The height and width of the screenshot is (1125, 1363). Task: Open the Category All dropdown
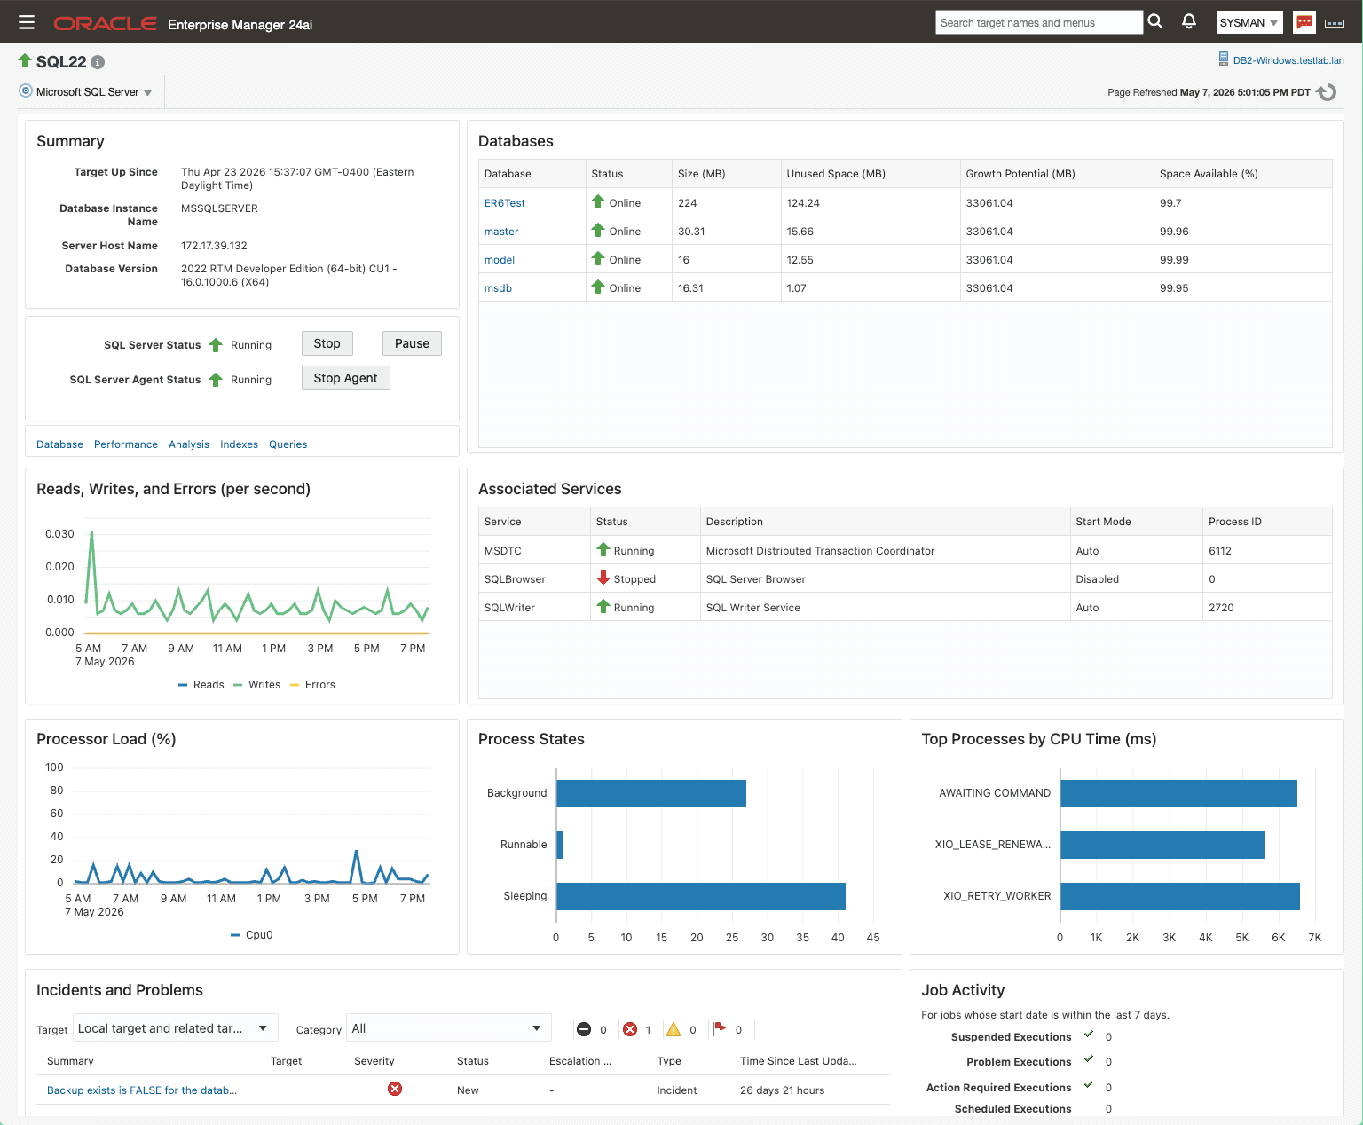tap(449, 1028)
